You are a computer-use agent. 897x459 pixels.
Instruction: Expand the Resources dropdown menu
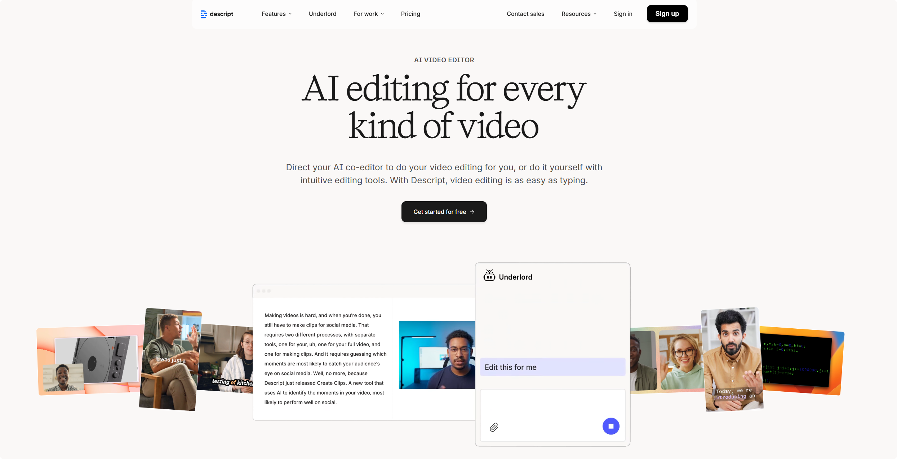pyautogui.click(x=579, y=14)
